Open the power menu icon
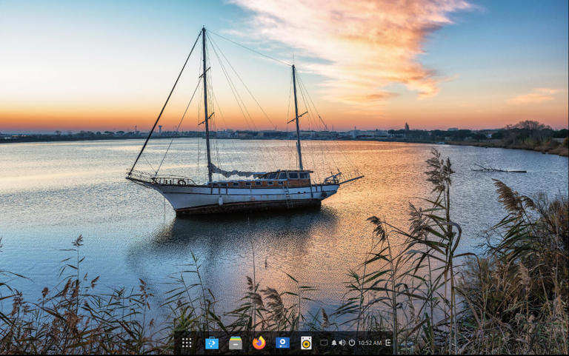This screenshot has width=569, height=356. pyautogui.click(x=351, y=343)
